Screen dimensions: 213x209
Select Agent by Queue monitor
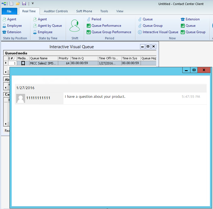[x=50, y=26]
